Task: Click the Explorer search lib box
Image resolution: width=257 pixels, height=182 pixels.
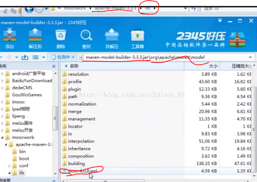Action: pos(229,9)
